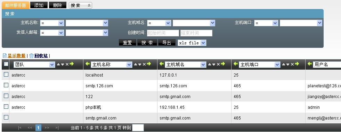Image resolution: width=341 pixels, height=132 pixels.
Task: Sort 主机名称 column ascending
Action: tap(135, 64)
